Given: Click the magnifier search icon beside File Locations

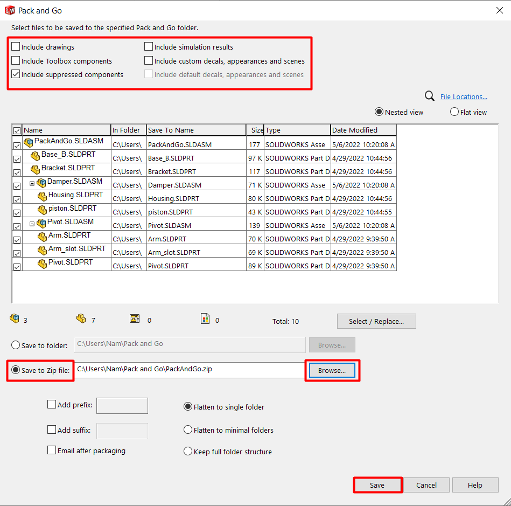Looking at the screenshot, I should pyautogui.click(x=429, y=96).
